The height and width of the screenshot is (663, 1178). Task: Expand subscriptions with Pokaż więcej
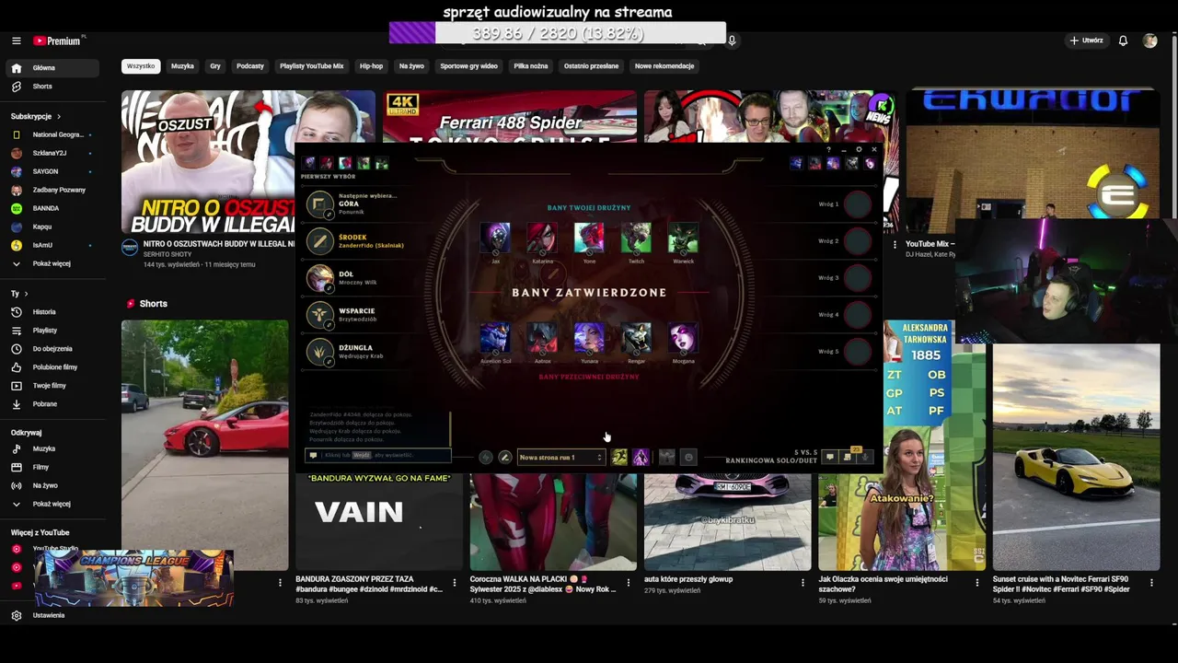coord(53,263)
